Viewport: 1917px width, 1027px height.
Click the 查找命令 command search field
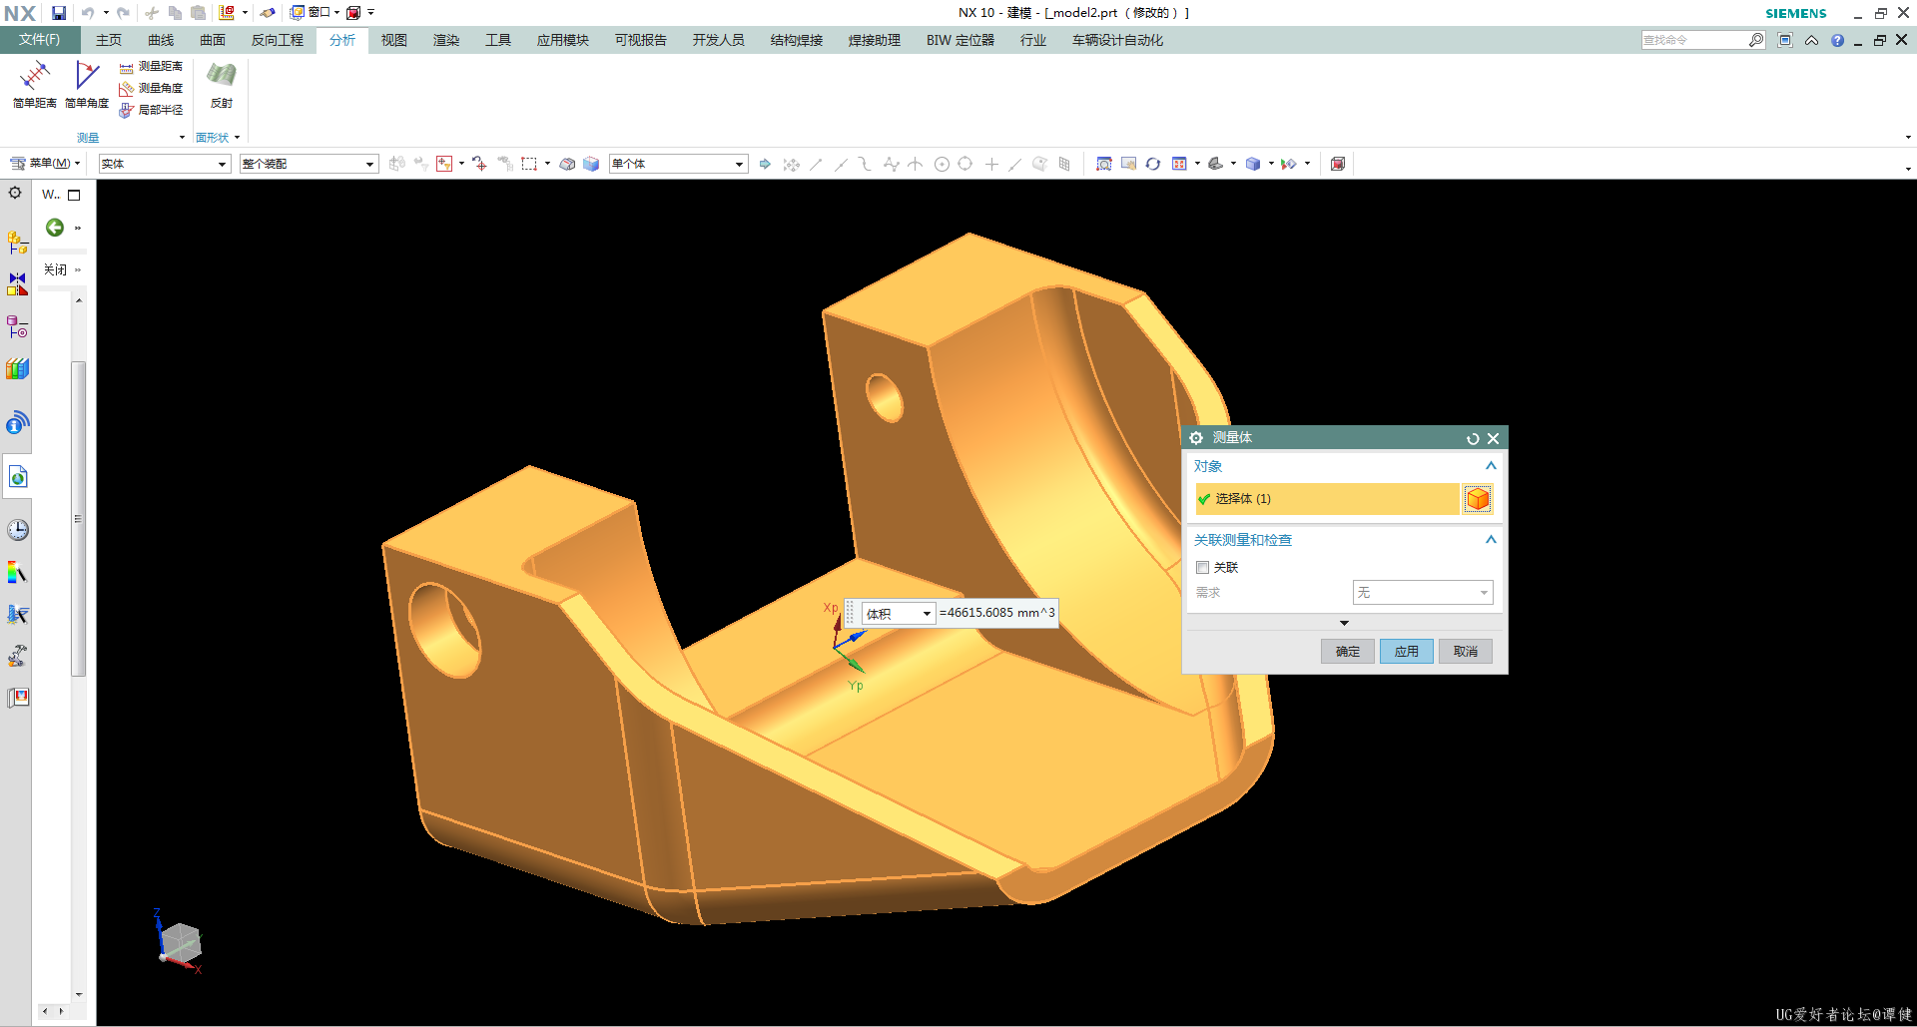pyautogui.click(x=1694, y=40)
